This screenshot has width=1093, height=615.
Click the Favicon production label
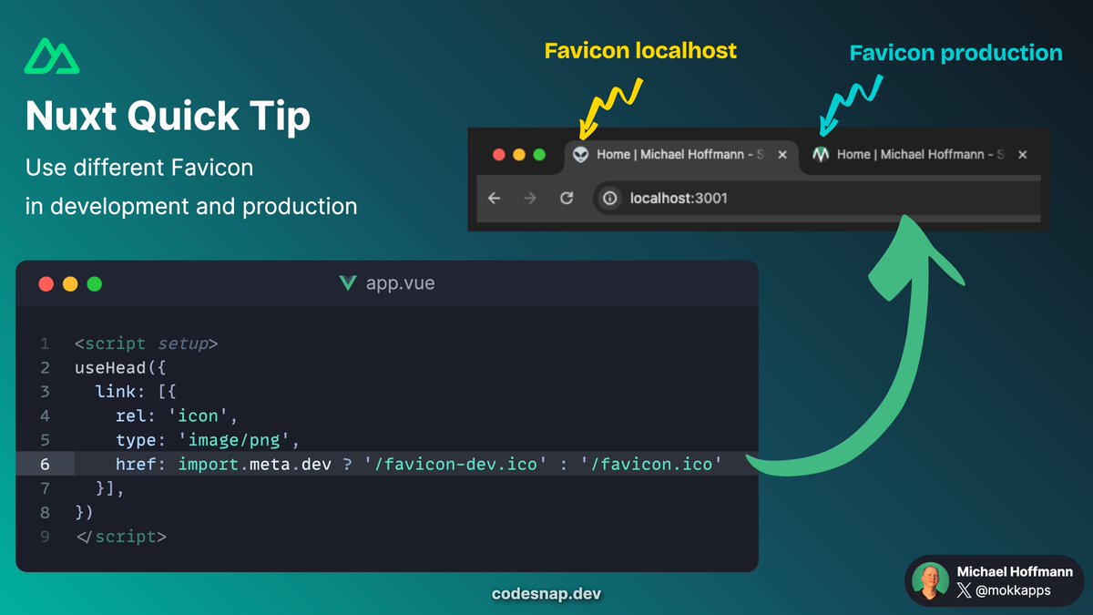(955, 53)
